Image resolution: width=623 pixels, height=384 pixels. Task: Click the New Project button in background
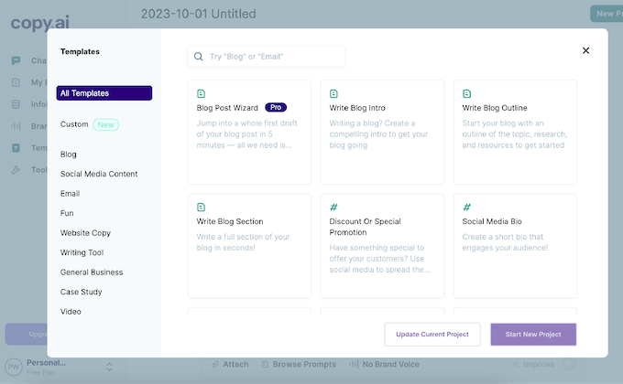(x=607, y=14)
